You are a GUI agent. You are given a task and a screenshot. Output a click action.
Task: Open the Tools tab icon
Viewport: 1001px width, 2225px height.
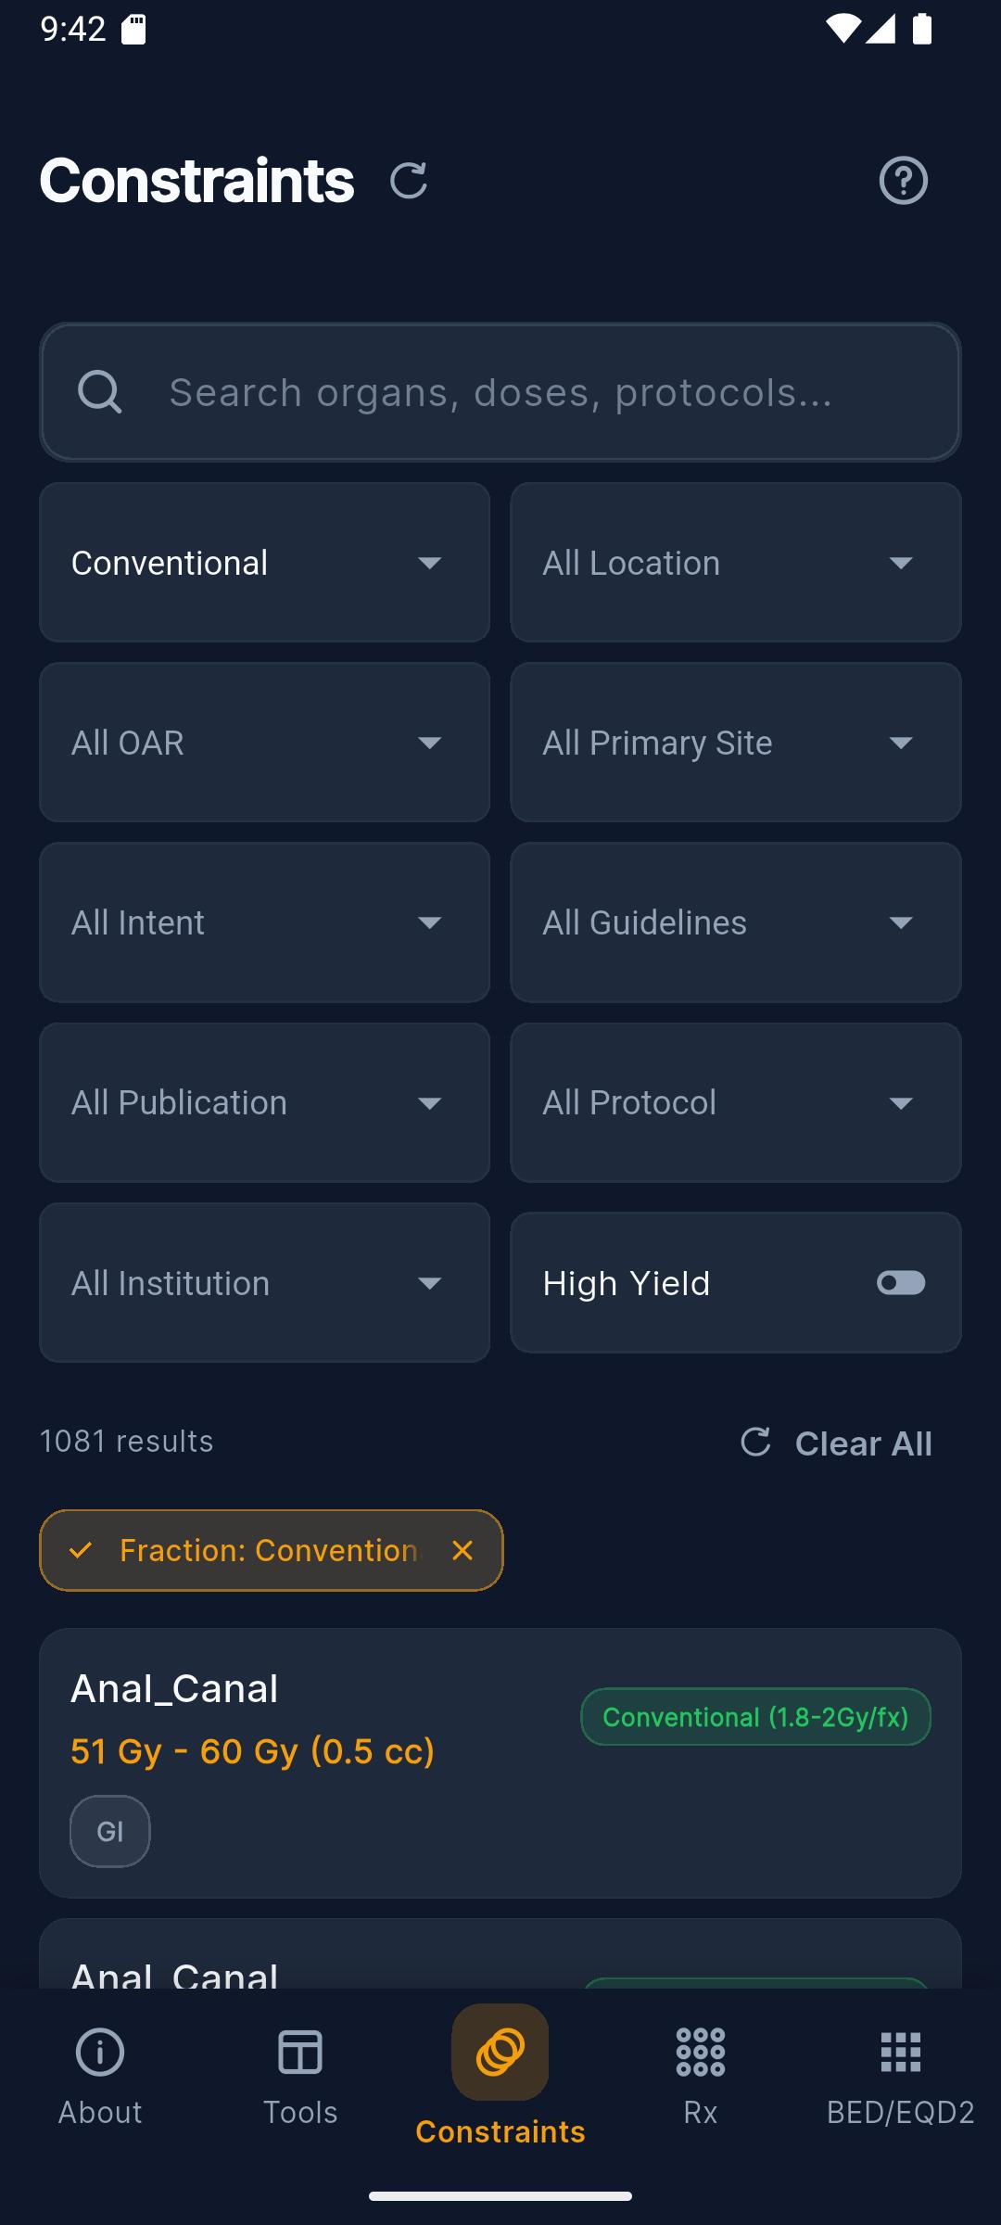(300, 2052)
